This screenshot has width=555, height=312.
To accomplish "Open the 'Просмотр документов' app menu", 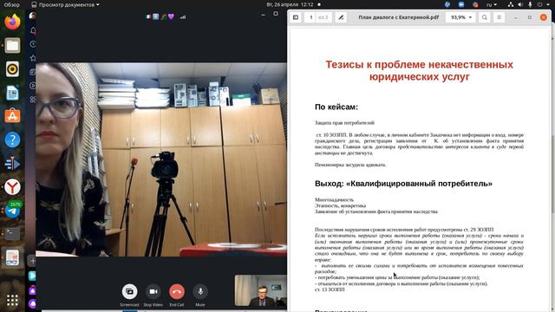I will (x=66, y=4).
